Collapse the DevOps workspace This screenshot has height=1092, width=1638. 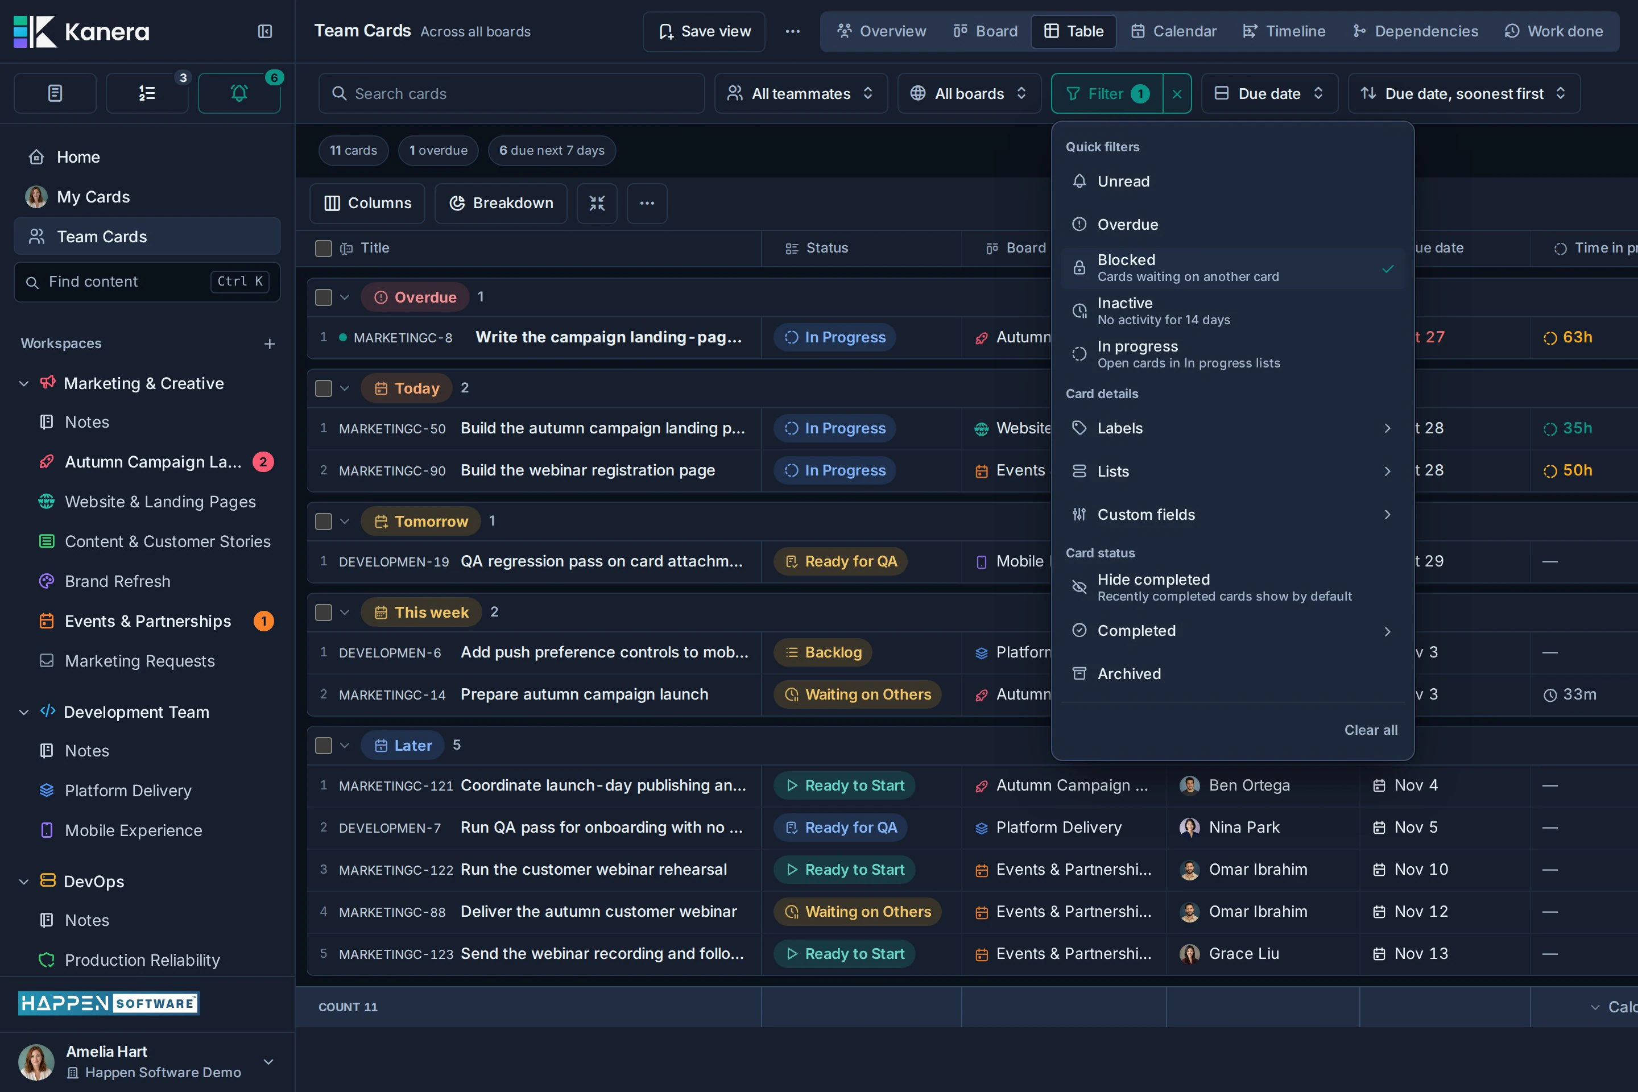tap(24, 882)
